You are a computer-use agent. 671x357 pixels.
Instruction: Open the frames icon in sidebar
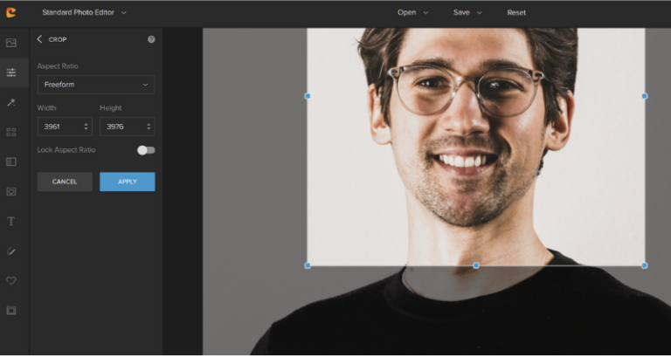11,311
